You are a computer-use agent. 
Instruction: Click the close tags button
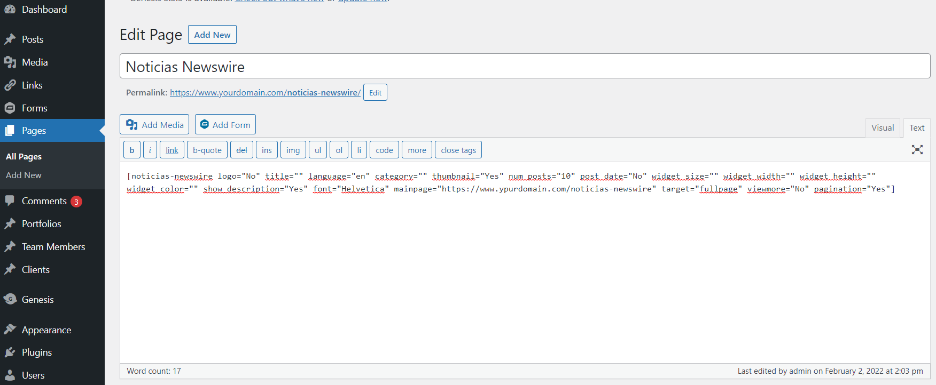pos(458,150)
